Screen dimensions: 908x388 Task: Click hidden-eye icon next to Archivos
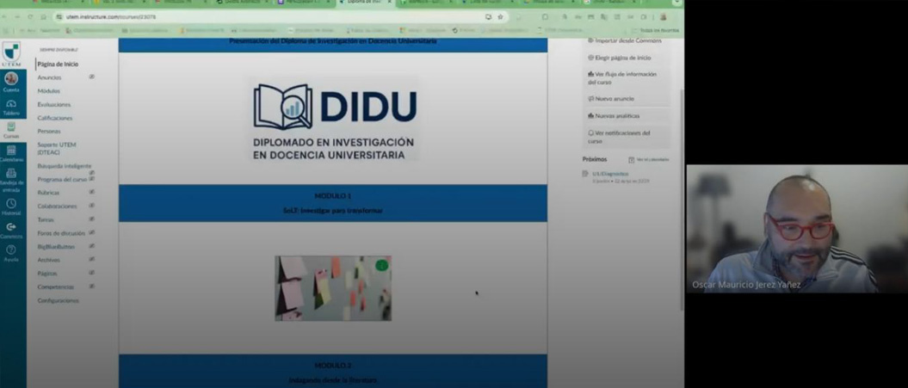tap(91, 259)
